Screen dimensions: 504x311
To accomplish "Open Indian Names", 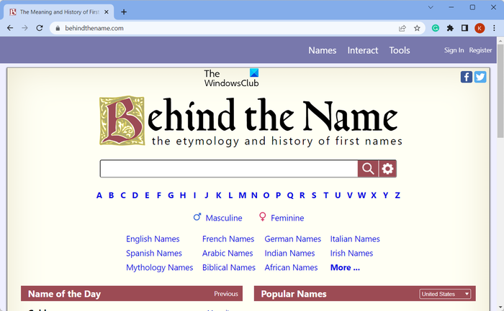I will click(x=289, y=254).
